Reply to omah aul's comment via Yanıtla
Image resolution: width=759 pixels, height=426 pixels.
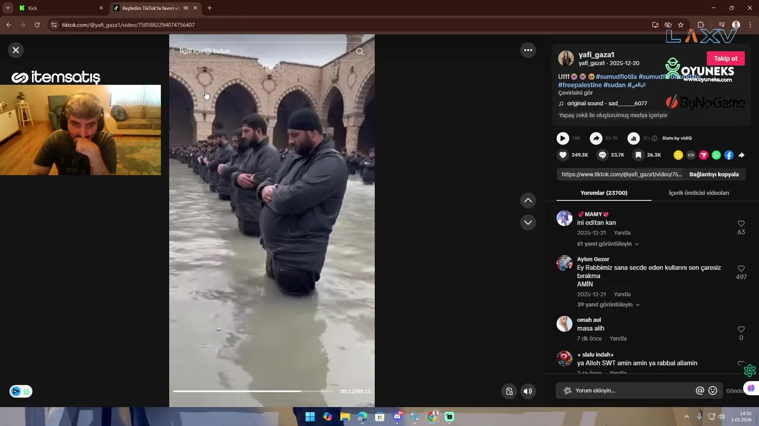click(x=618, y=338)
